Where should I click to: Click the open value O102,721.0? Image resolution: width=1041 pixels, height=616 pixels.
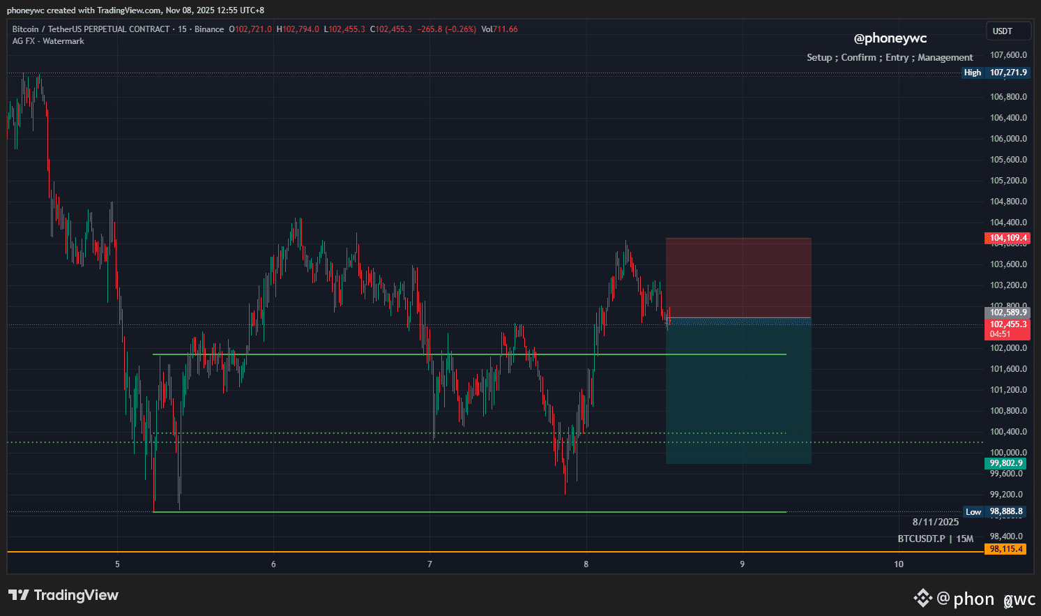coord(250,29)
